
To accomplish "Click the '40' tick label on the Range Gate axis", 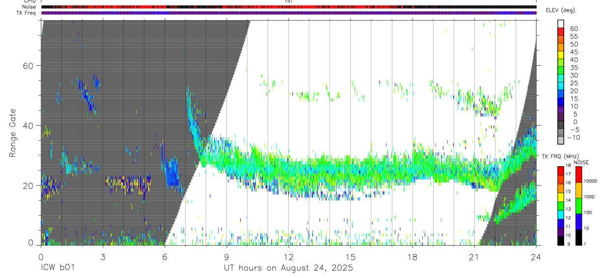I will click(28, 126).
